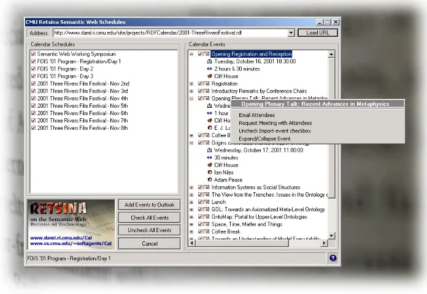Click calendar icon next to Registration event
This screenshot has width=427, height=294.
point(206,84)
